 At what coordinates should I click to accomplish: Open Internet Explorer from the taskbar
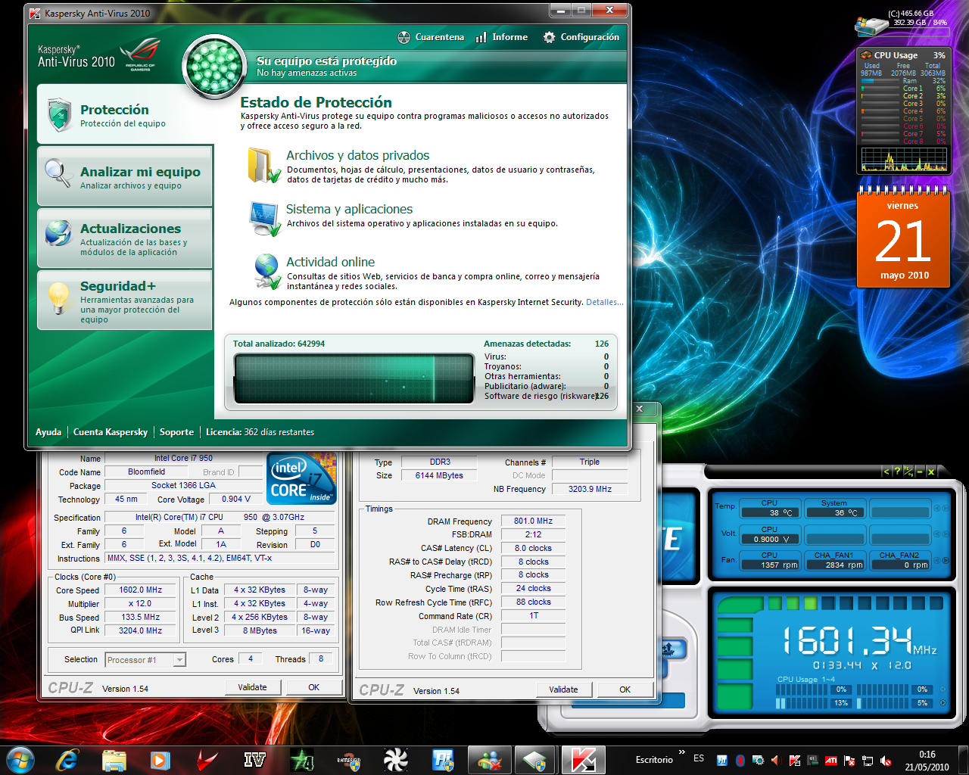[x=67, y=759]
